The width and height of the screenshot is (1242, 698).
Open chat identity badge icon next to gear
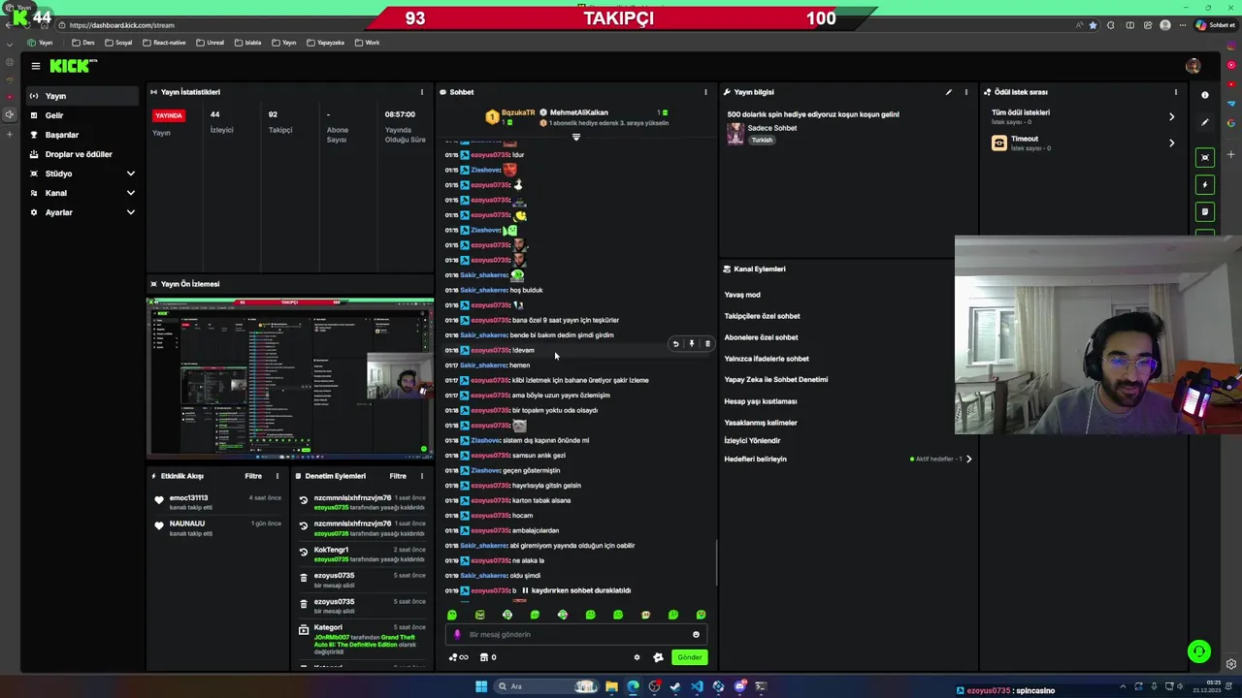(x=658, y=657)
